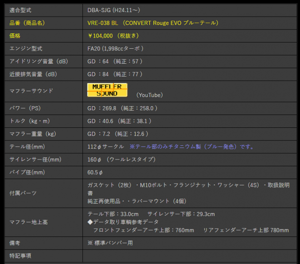Click the ◆データ取り車輌参考データ line
The image size is (300, 264).
coord(123,222)
